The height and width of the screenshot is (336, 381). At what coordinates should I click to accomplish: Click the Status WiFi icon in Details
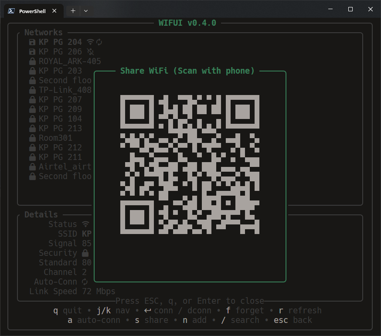tap(85, 224)
